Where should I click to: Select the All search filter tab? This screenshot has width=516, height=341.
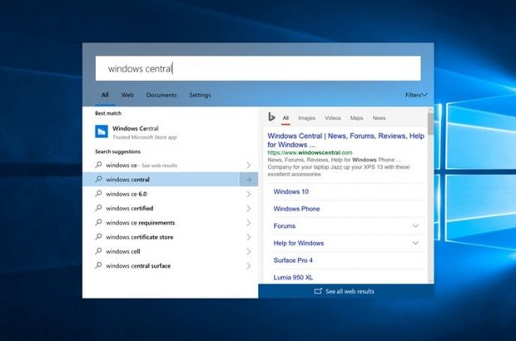click(105, 95)
